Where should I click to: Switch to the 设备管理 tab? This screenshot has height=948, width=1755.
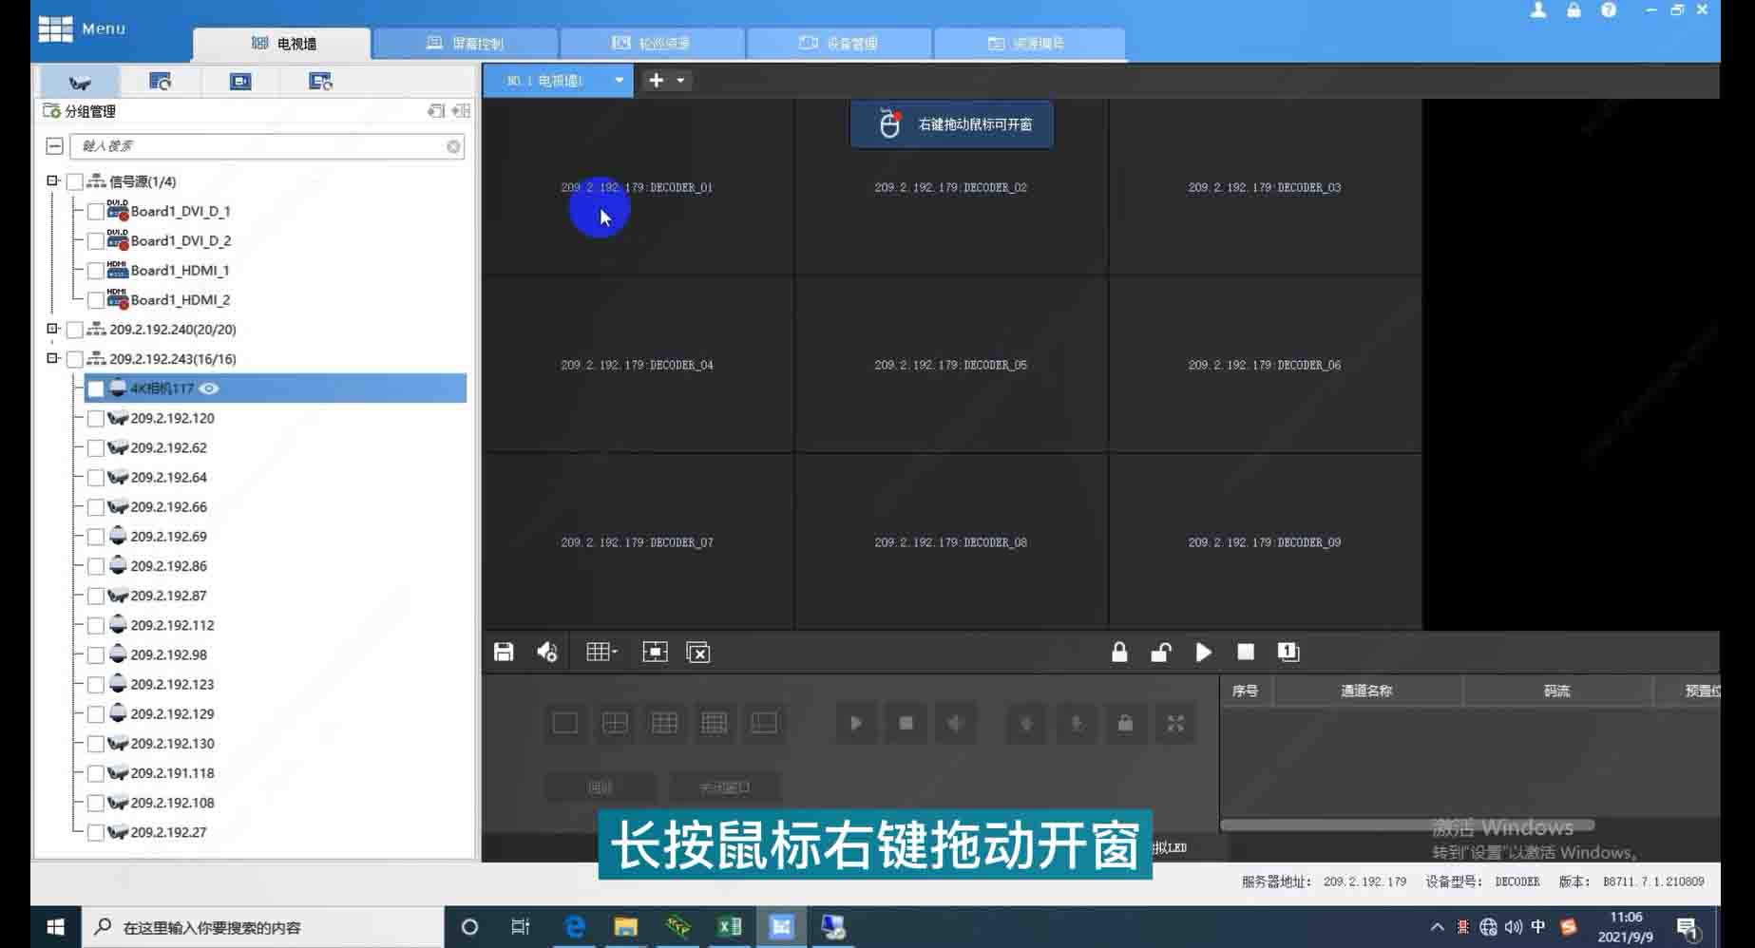pyautogui.click(x=838, y=44)
